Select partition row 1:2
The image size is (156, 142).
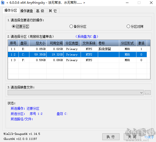click(77, 54)
